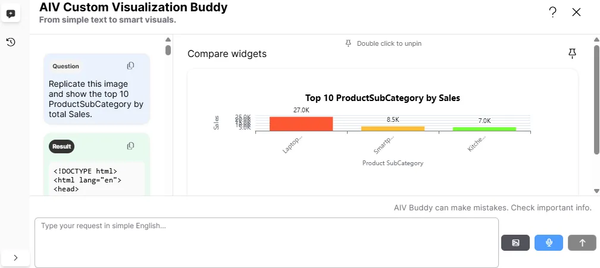The height and width of the screenshot is (268, 600).
Task: Copy the Result code block
Action: pyautogui.click(x=130, y=146)
